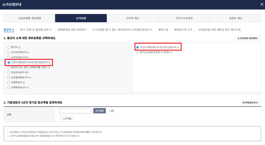Choose 정기금지급판결 확정 후 변경의 소 option

pos(137,53)
